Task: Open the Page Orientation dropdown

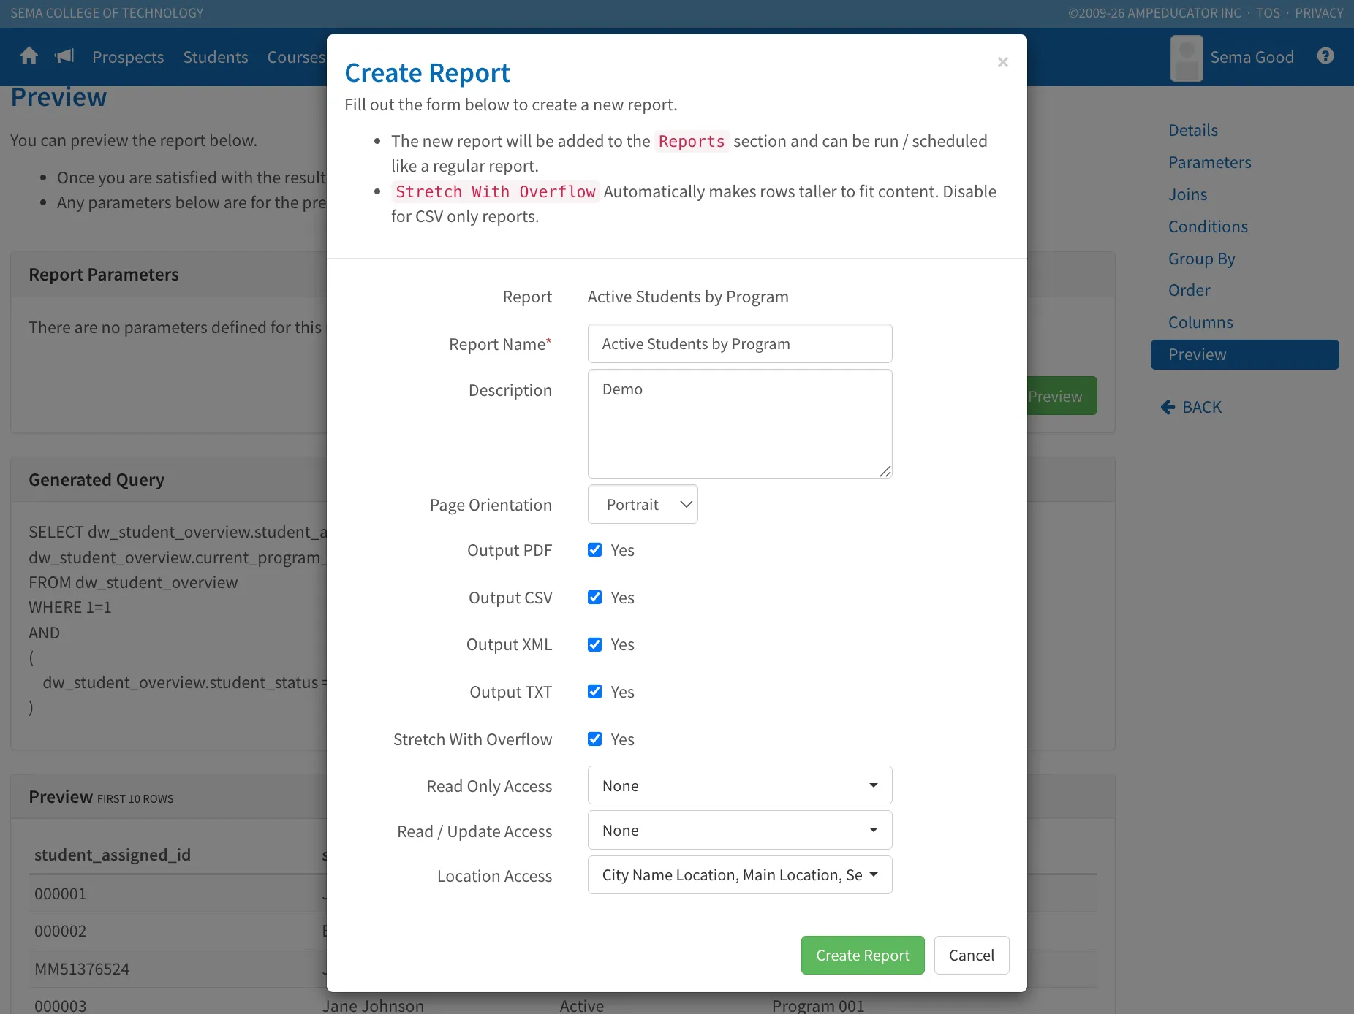Action: (x=643, y=505)
